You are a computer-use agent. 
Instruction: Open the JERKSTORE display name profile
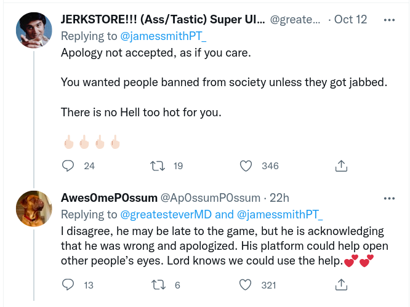163,20
